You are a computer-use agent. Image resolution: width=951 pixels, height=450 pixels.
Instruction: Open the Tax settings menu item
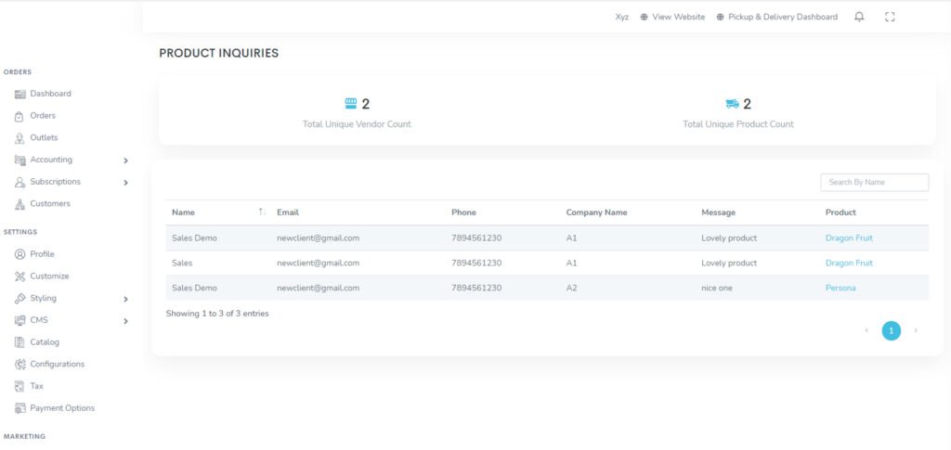36,386
